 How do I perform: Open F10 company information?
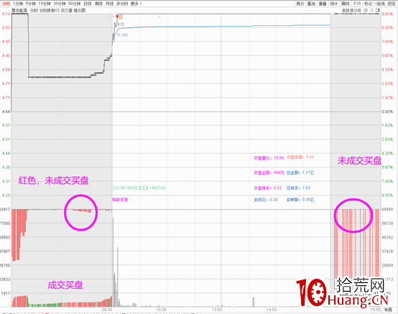point(357,4)
